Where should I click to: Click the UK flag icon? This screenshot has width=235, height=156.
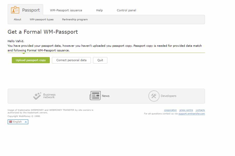(x=11, y=122)
